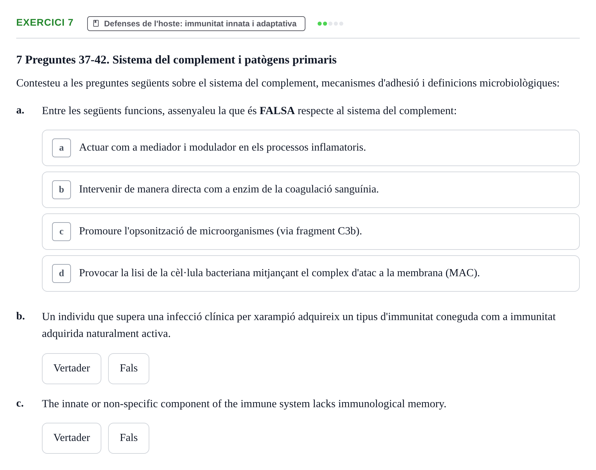This screenshot has height=470, width=596.
Task: Click the letter badge 'a' in first option
Action: click(61, 148)
